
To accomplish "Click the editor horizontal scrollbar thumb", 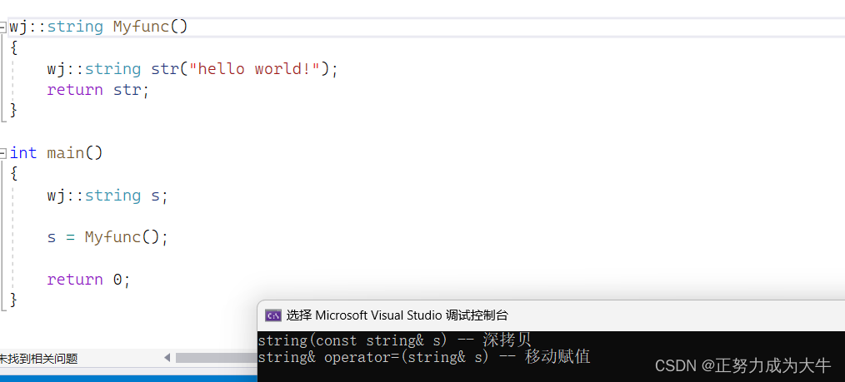I will 216,358.
